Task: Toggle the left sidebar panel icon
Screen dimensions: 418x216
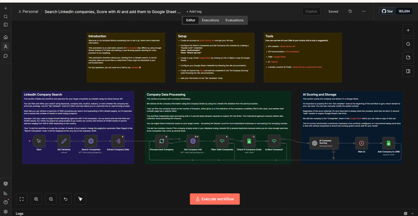Action: (x=6, y=25)
